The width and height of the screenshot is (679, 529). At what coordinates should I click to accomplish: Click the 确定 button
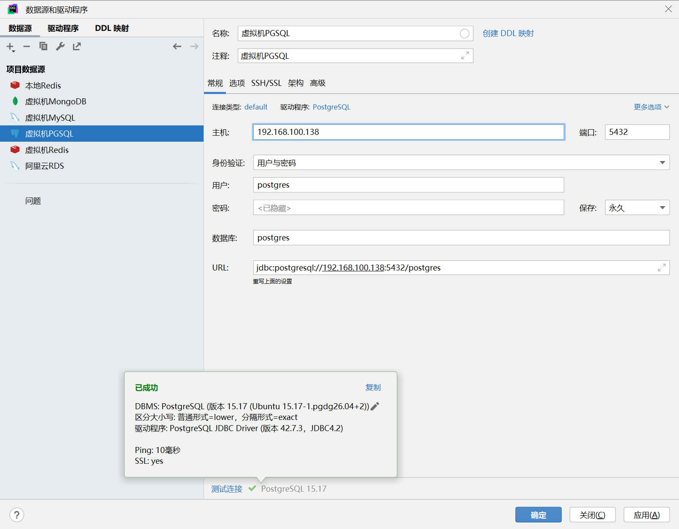pyautogui.click(x=539, y=515)
